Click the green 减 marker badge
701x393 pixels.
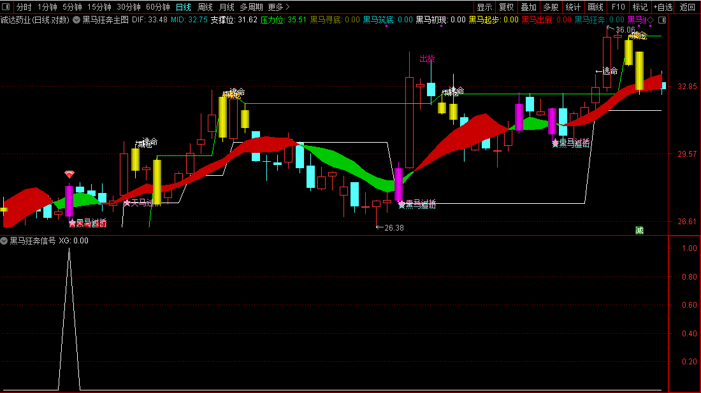[x=639, y=230]
